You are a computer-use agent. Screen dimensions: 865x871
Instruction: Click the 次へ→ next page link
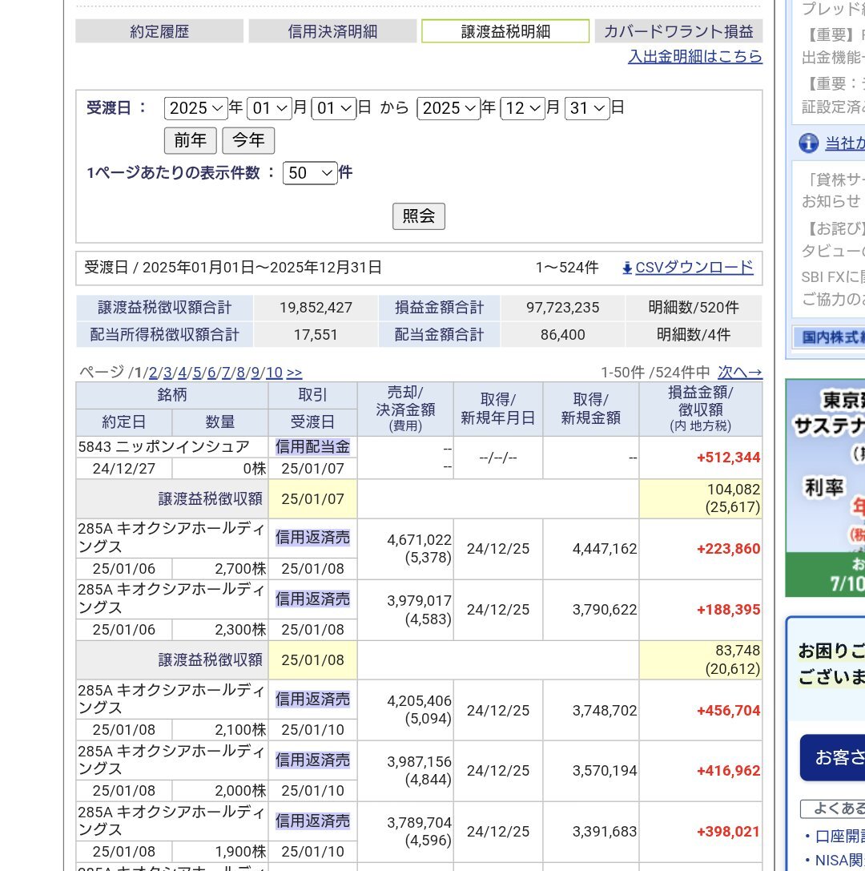coord(739,372)
